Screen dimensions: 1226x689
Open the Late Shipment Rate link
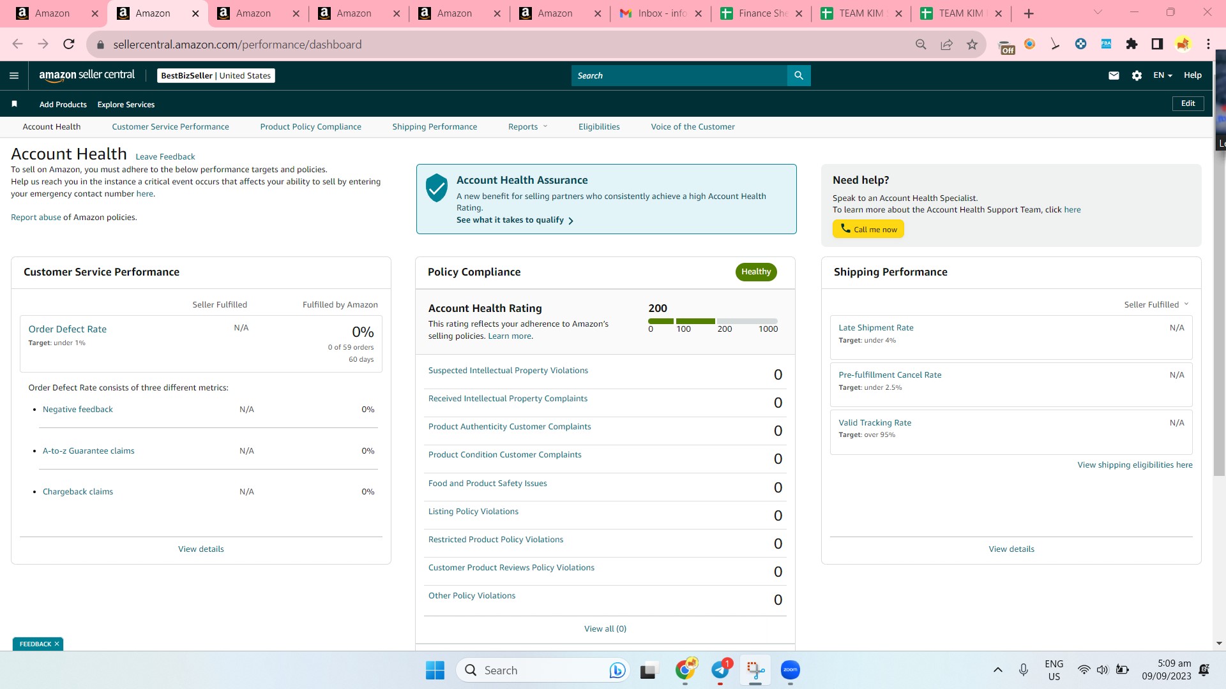click(x=876, y=327)
